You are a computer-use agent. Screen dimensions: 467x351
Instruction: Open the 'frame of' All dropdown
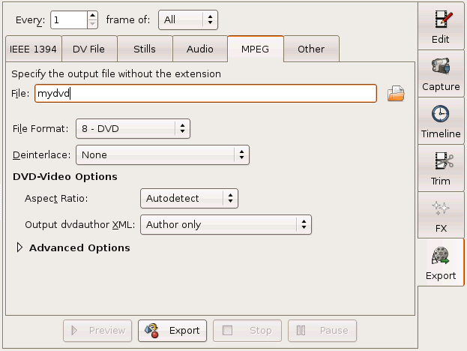pyautogui.click(x=189, y=18)
